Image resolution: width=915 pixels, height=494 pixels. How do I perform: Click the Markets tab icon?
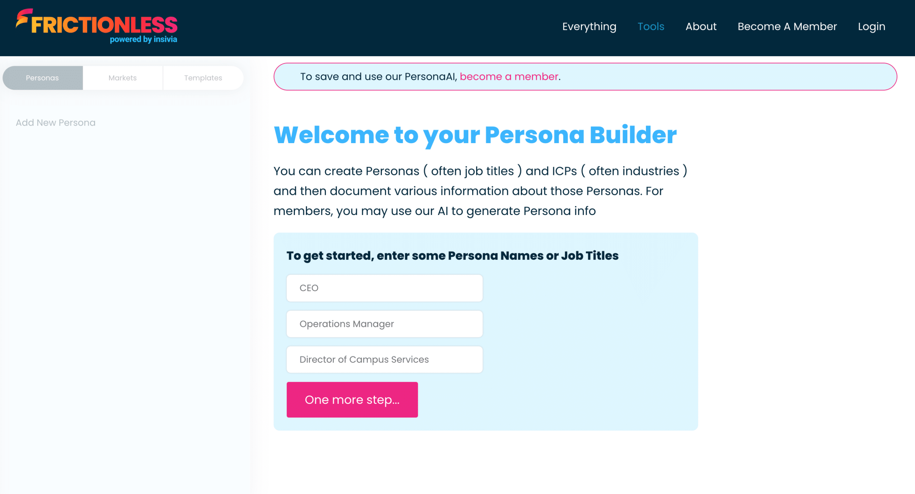coord(123,78)
